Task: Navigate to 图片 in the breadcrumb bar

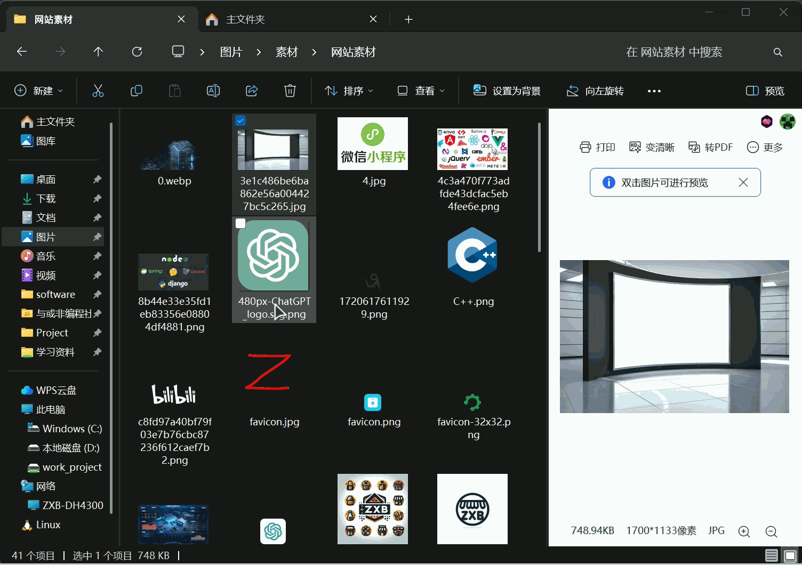Action: click(230, 52)
